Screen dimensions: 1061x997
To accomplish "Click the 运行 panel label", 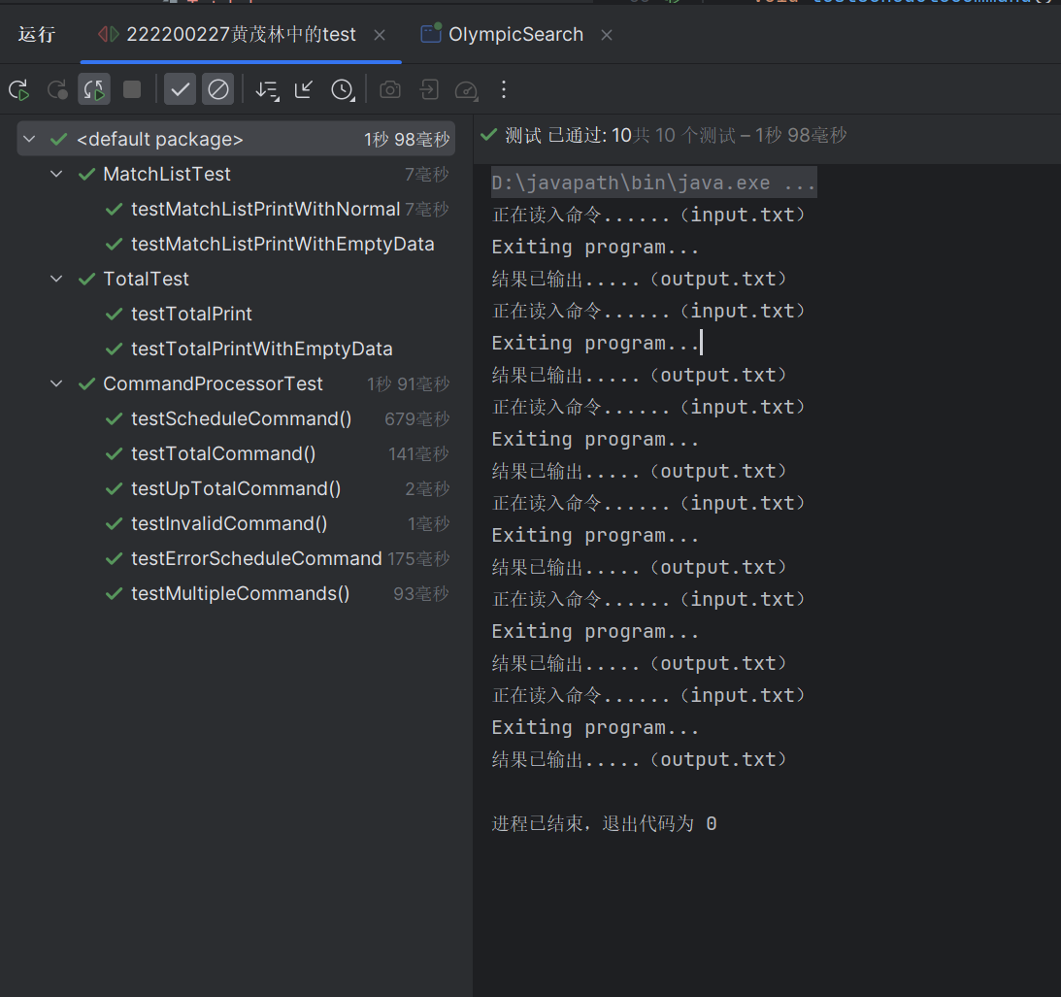I will (x=37, y=35).
